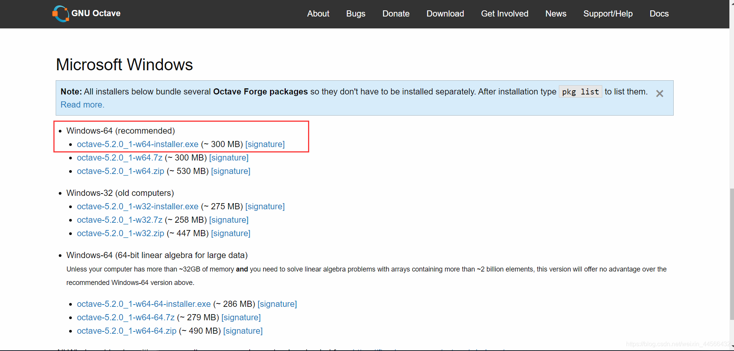The image size is (734, 351).
Task: Download the octave-5.2.0_1-w32.zip file
Action: tap(121, 233)
